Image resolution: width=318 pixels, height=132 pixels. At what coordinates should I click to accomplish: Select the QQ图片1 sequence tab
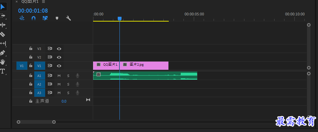[x=30, y=2]
